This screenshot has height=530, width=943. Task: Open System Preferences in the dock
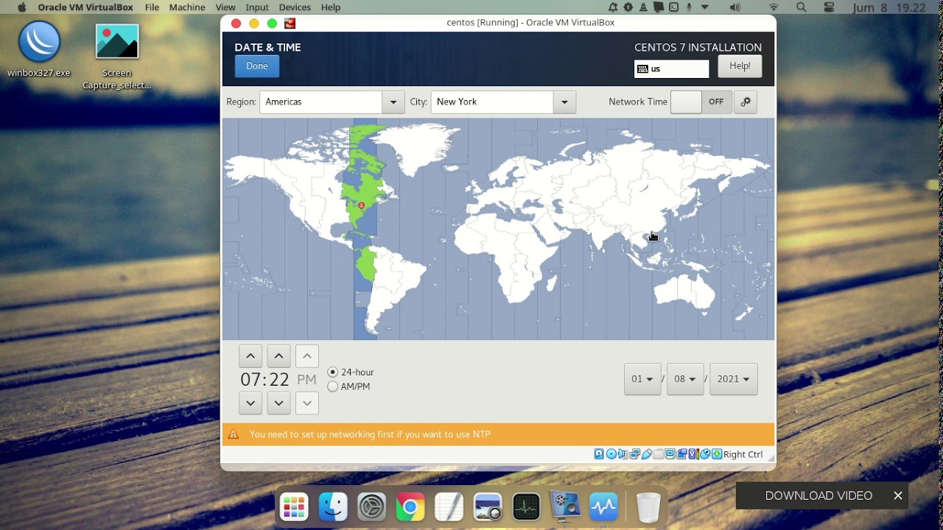(x=371, y=507)
